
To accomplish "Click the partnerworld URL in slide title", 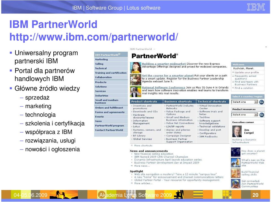I will (x=93, y=37).
